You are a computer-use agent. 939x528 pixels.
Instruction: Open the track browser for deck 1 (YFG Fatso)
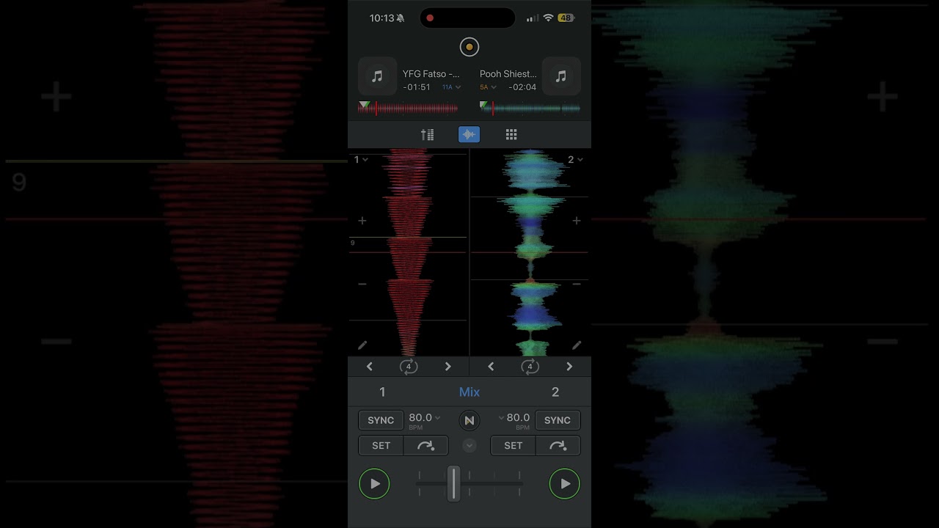point(377,76)
